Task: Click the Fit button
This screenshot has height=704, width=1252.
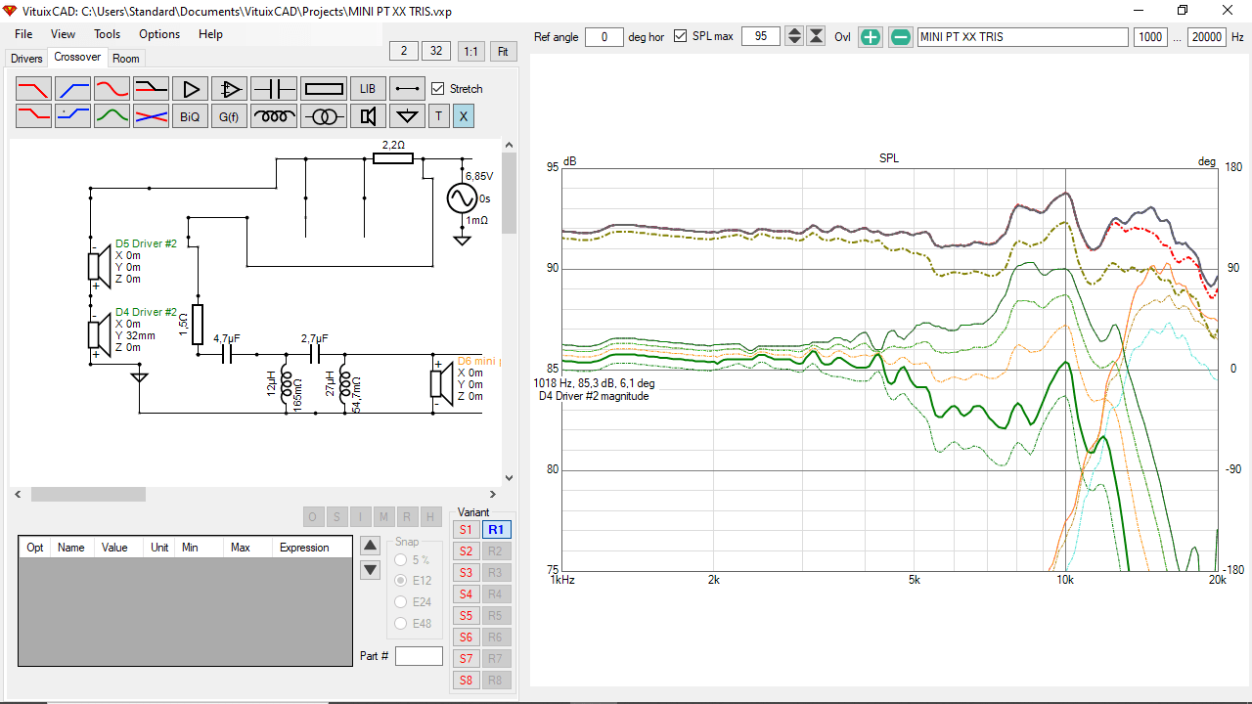Action: tap(503, 51)
